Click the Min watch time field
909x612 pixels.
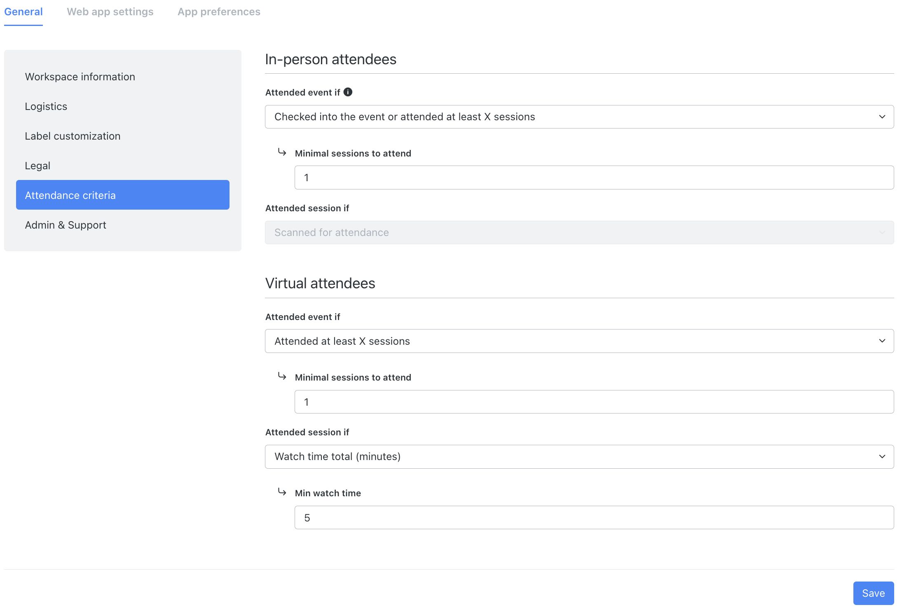(x=594, y=518)
